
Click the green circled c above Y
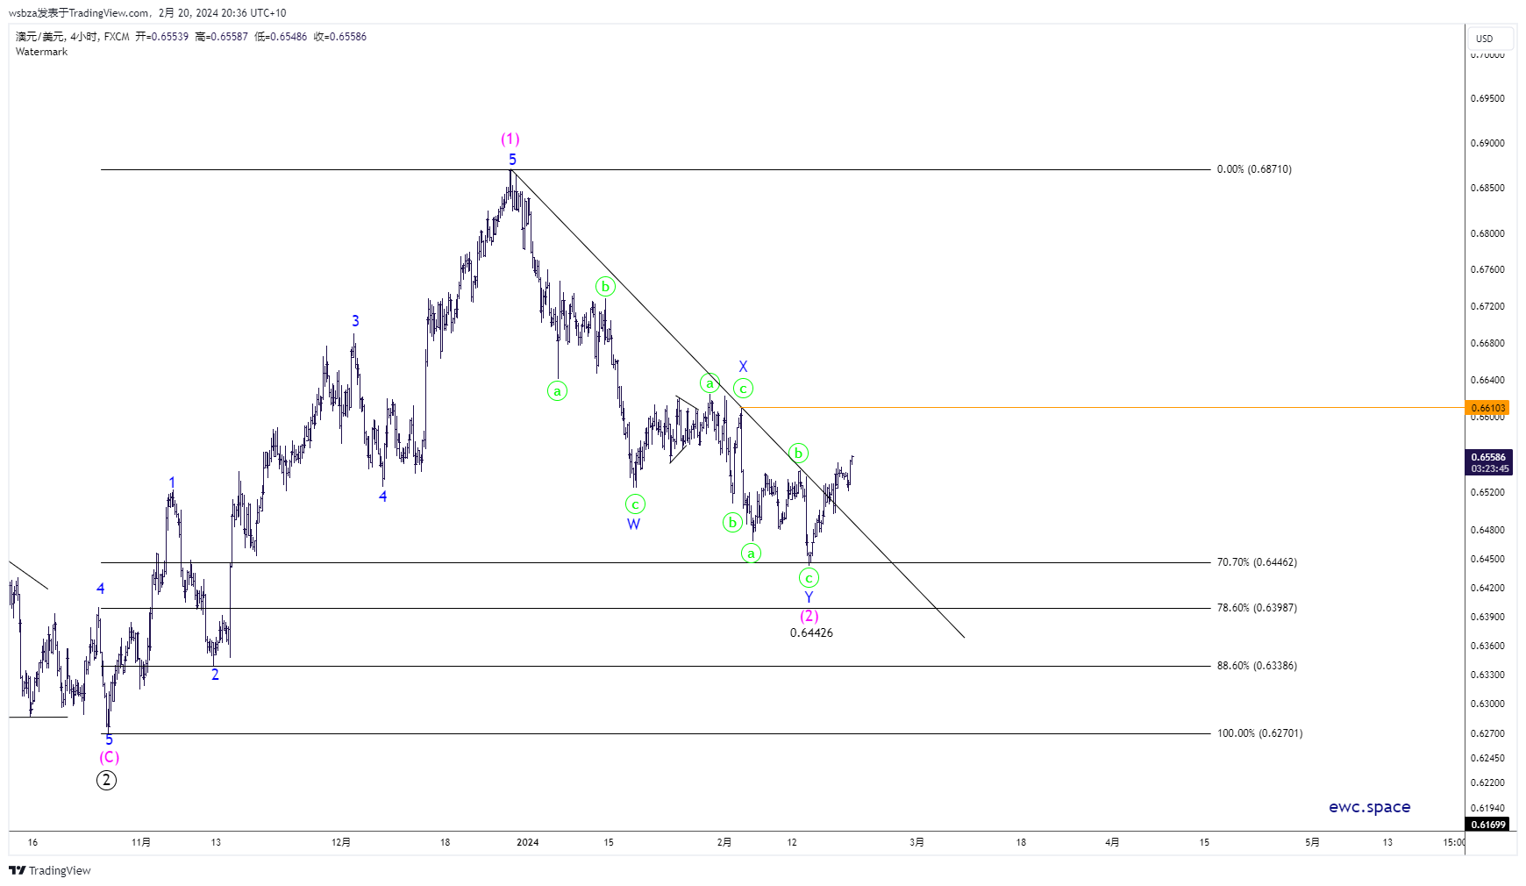pos(809,578)
